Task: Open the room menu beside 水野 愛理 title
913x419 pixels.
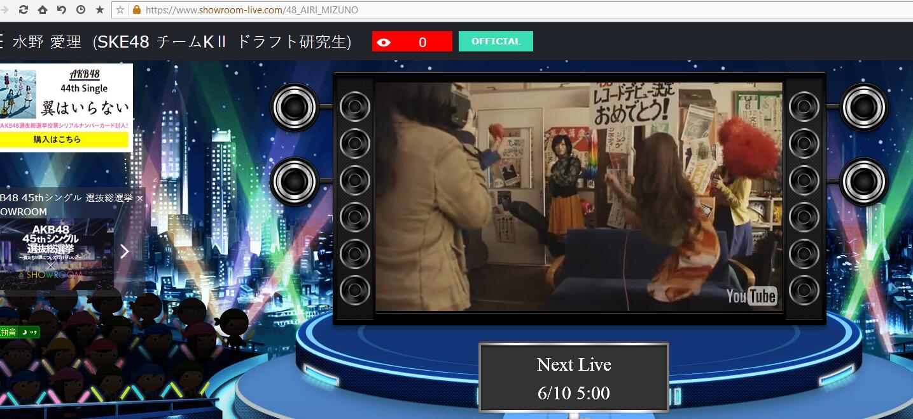Action: (2, 42)
